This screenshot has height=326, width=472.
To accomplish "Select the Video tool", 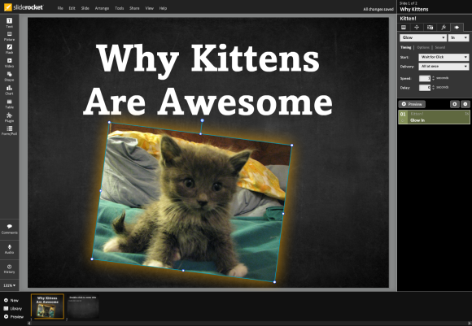I will 9,63.
